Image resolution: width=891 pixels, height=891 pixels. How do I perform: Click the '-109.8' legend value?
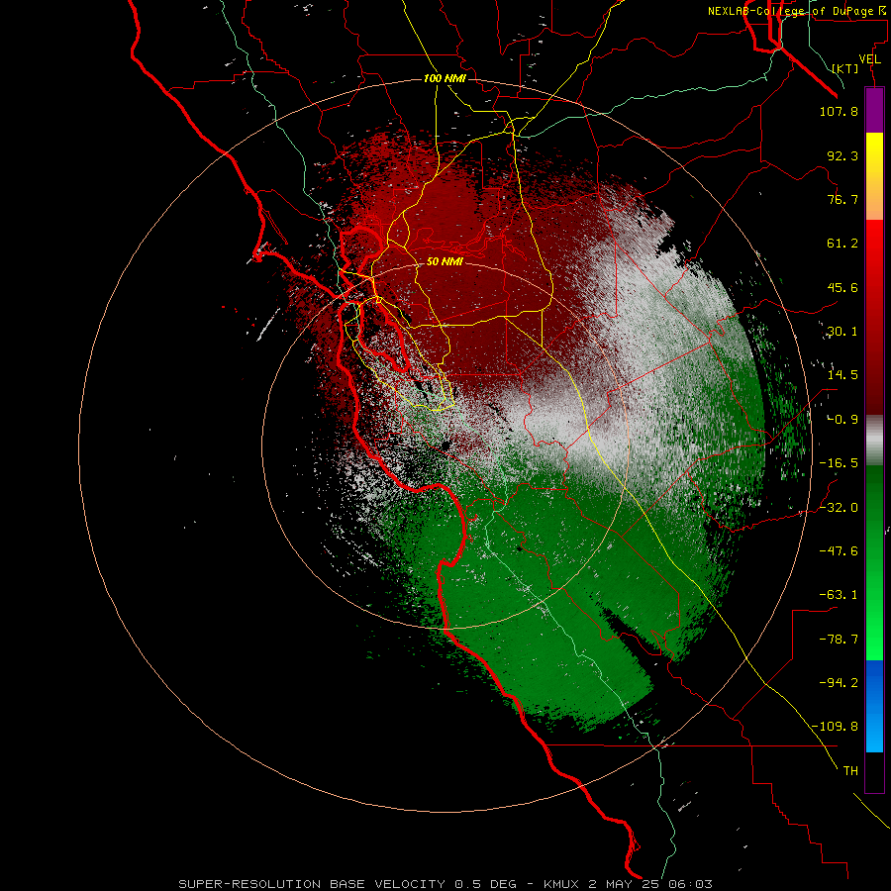click(836, 727)
